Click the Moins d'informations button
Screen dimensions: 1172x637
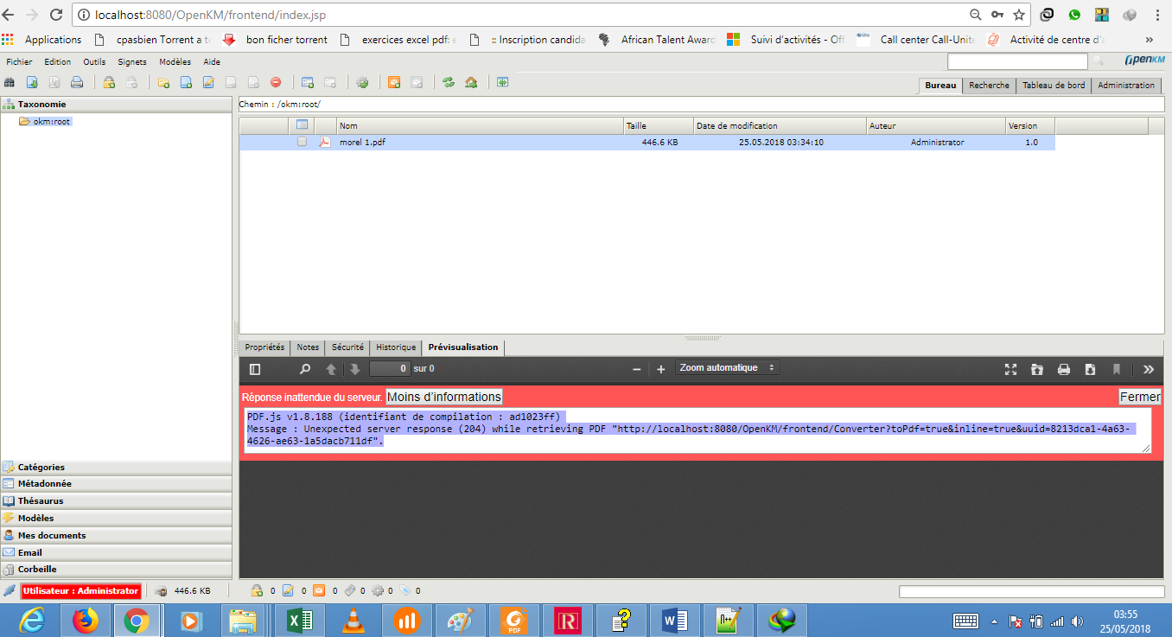(443, 397)
